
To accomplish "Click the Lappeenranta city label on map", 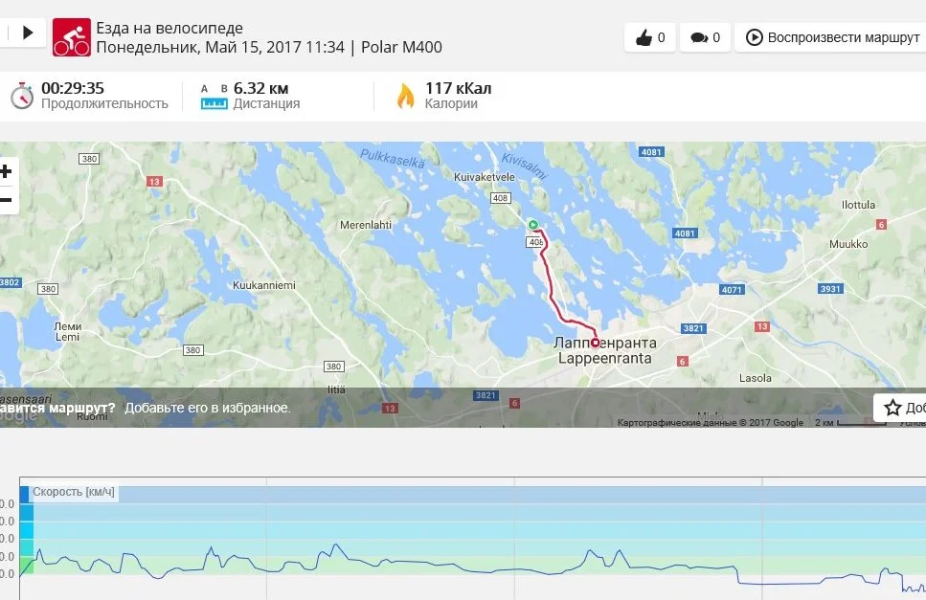I will point(605,358).
